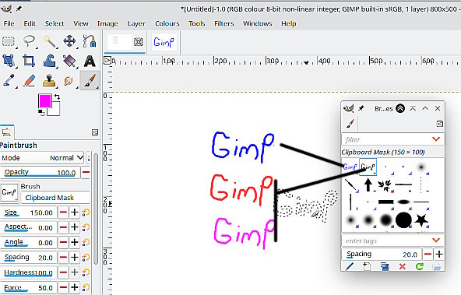The height and width of the screenshot is (295, 461).
Task: Select the Paths tool
Action: point(90,41)
